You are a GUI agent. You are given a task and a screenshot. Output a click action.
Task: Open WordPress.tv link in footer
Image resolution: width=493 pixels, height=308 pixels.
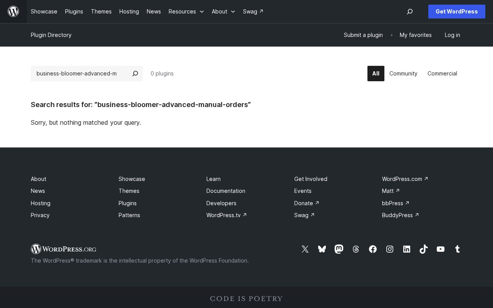[x=226, y=215]
